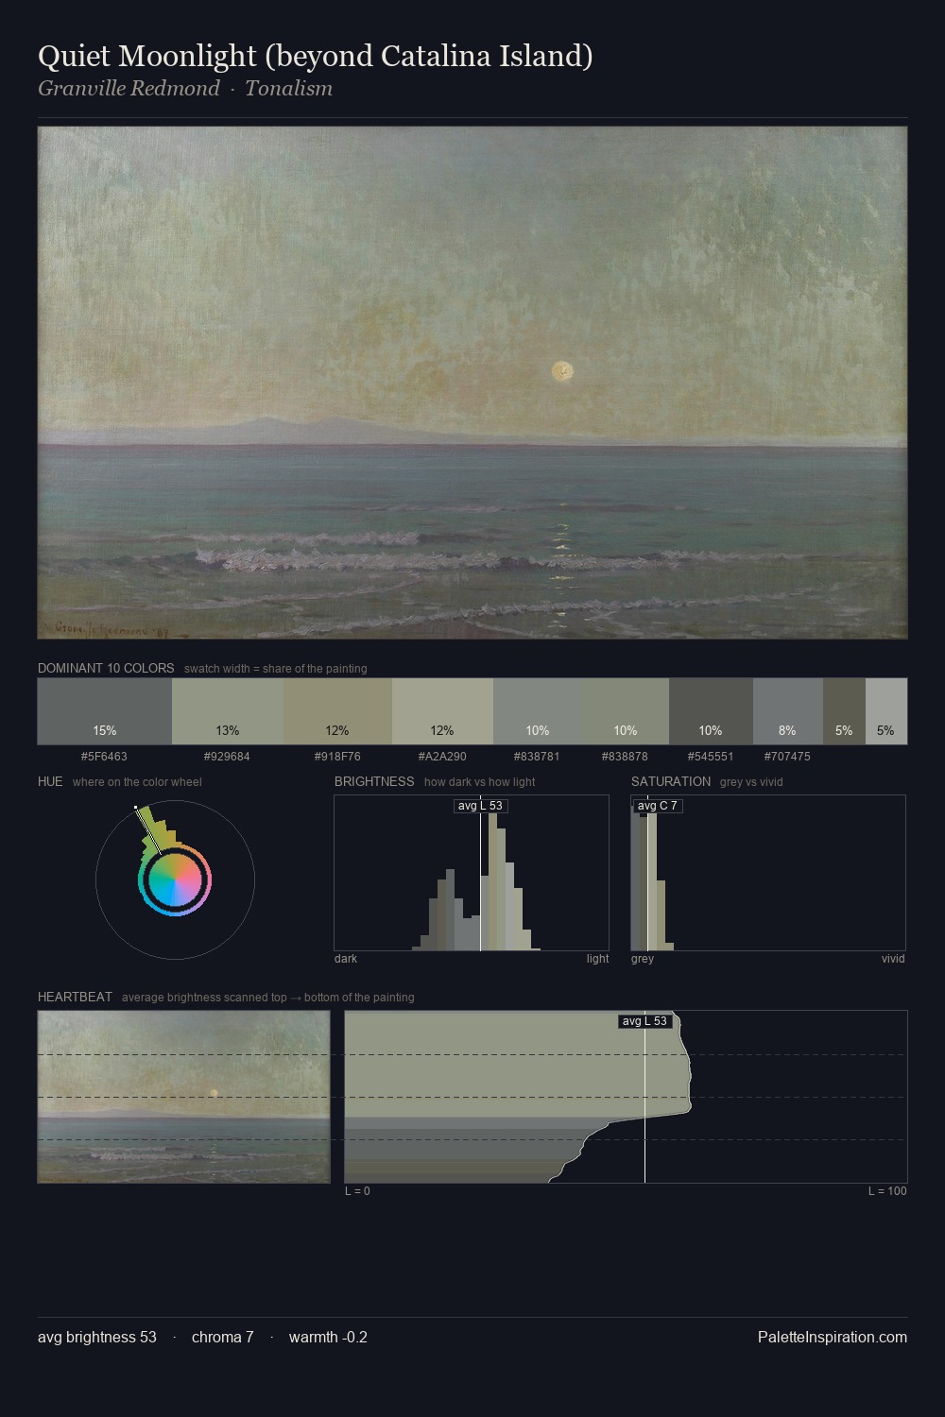Click the 'avg L 53' heartbeat chart label
Image resolution: width=945 pixels, height=1417 pixels.
(x=644, y=1021)
